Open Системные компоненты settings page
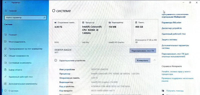This screenshot has width=200, height=95. (x=20, y=63)
